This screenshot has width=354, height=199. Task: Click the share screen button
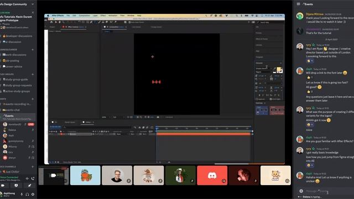tap(16, 186)
